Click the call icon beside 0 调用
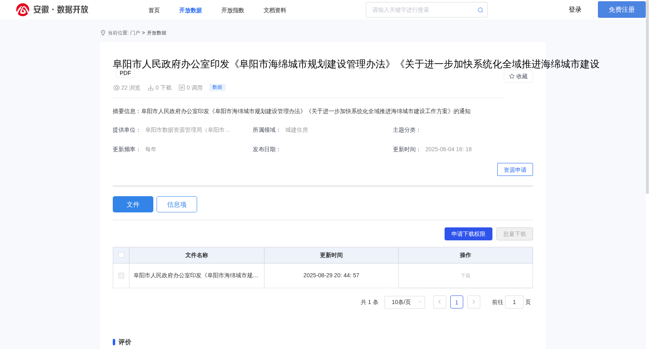This screenshot has height=349, width=649. 182,88
